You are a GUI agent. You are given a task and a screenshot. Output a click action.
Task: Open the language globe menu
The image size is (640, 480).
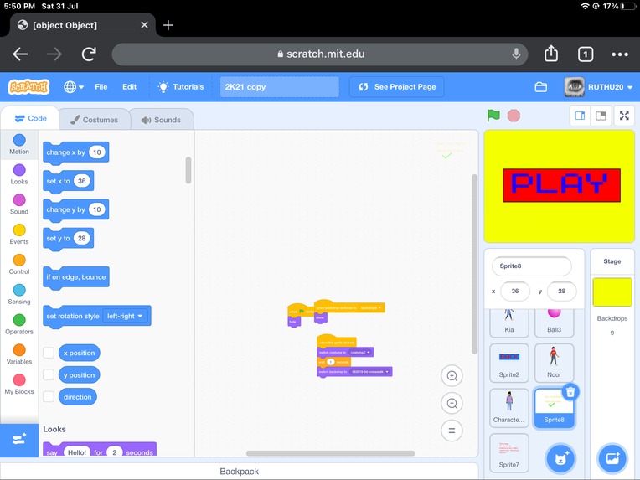74,87
